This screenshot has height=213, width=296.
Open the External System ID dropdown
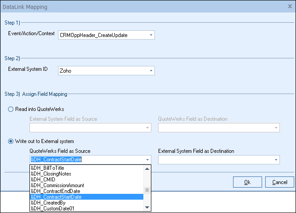(x=151, y=70)
